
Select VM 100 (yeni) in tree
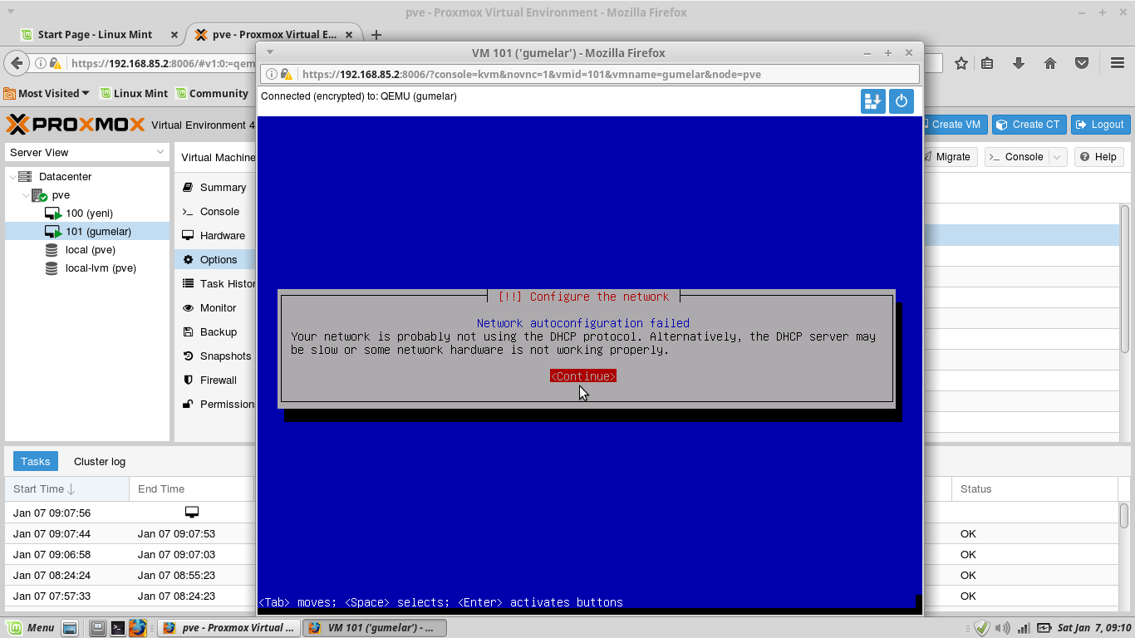coord(89,213)
